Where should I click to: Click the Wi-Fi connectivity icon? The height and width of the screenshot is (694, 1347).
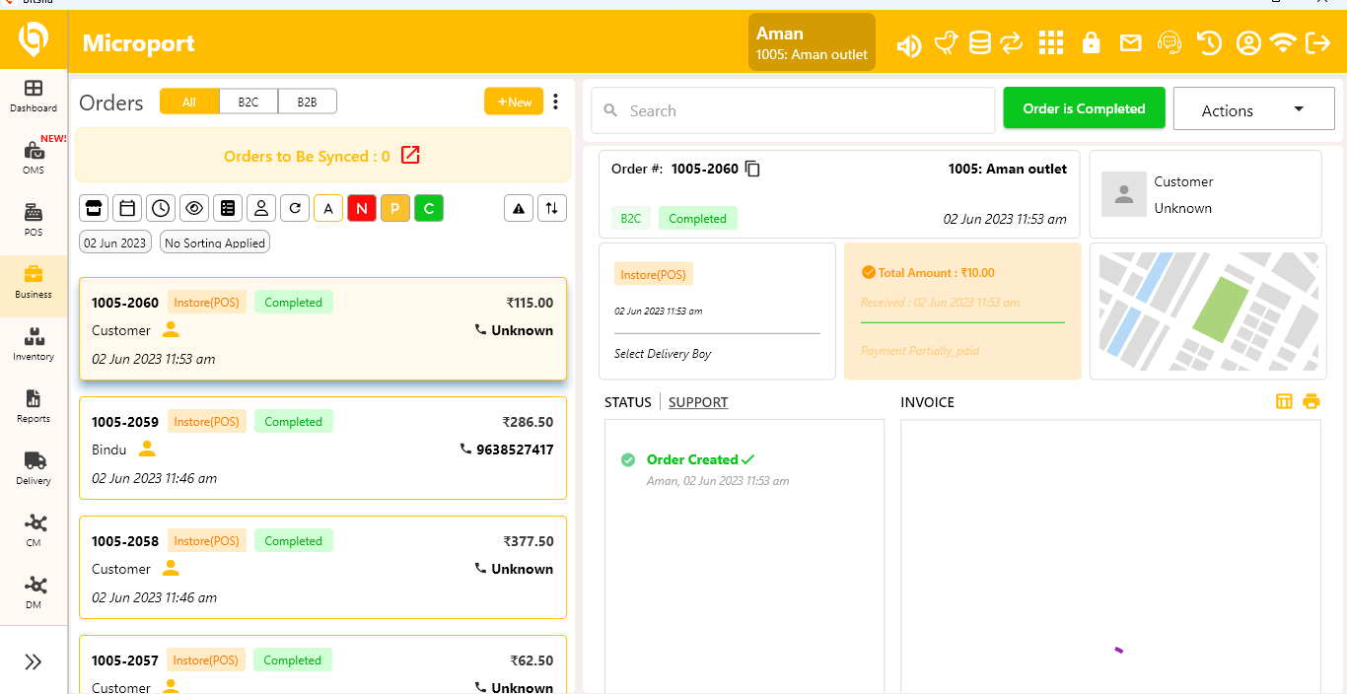point(1282,42)
